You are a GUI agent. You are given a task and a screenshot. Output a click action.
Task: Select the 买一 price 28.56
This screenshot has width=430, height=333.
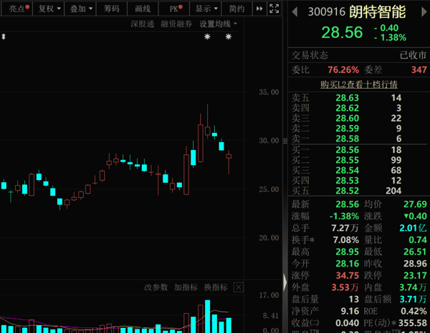[347, 150]
